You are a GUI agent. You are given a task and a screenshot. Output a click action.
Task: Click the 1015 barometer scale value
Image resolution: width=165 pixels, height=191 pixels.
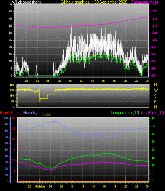pyautogui.click(x=154, y=19)
